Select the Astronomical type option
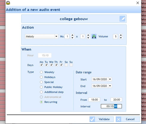 (x=41, y=97)
